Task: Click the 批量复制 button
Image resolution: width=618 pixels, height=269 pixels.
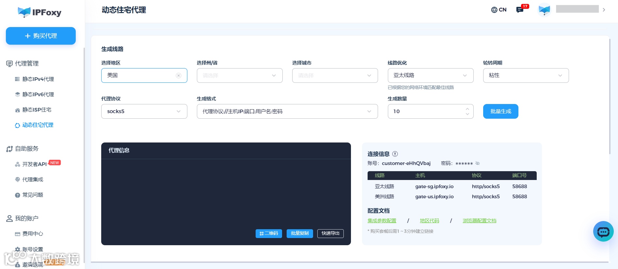Action: [x=300, y=233]
